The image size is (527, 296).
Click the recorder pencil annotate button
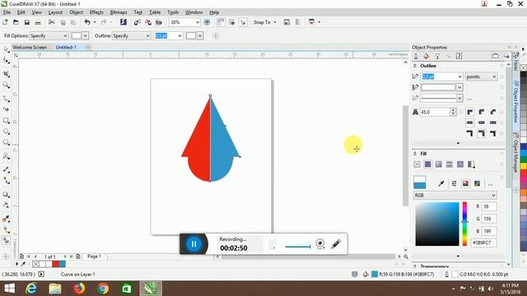[x=336, y=244]
